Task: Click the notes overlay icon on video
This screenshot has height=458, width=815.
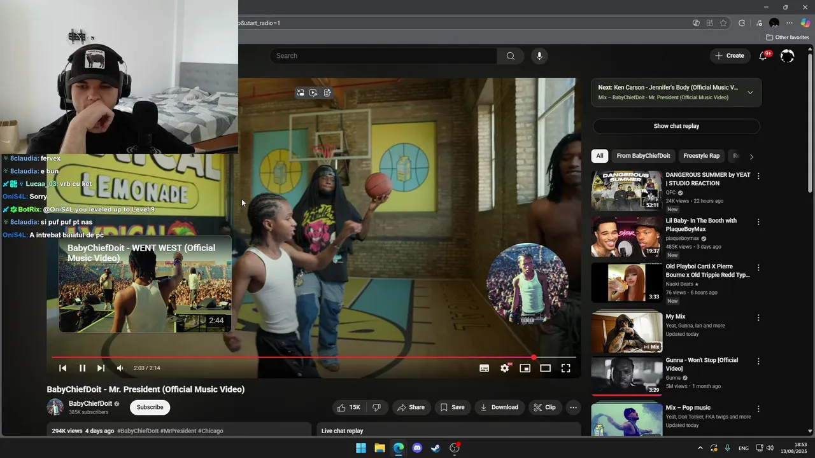Action: point(327,92)
